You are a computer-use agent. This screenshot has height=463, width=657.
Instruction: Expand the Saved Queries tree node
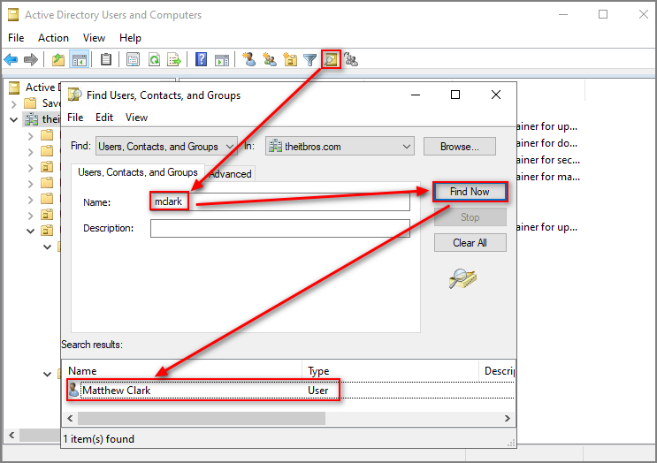[14, 103]
